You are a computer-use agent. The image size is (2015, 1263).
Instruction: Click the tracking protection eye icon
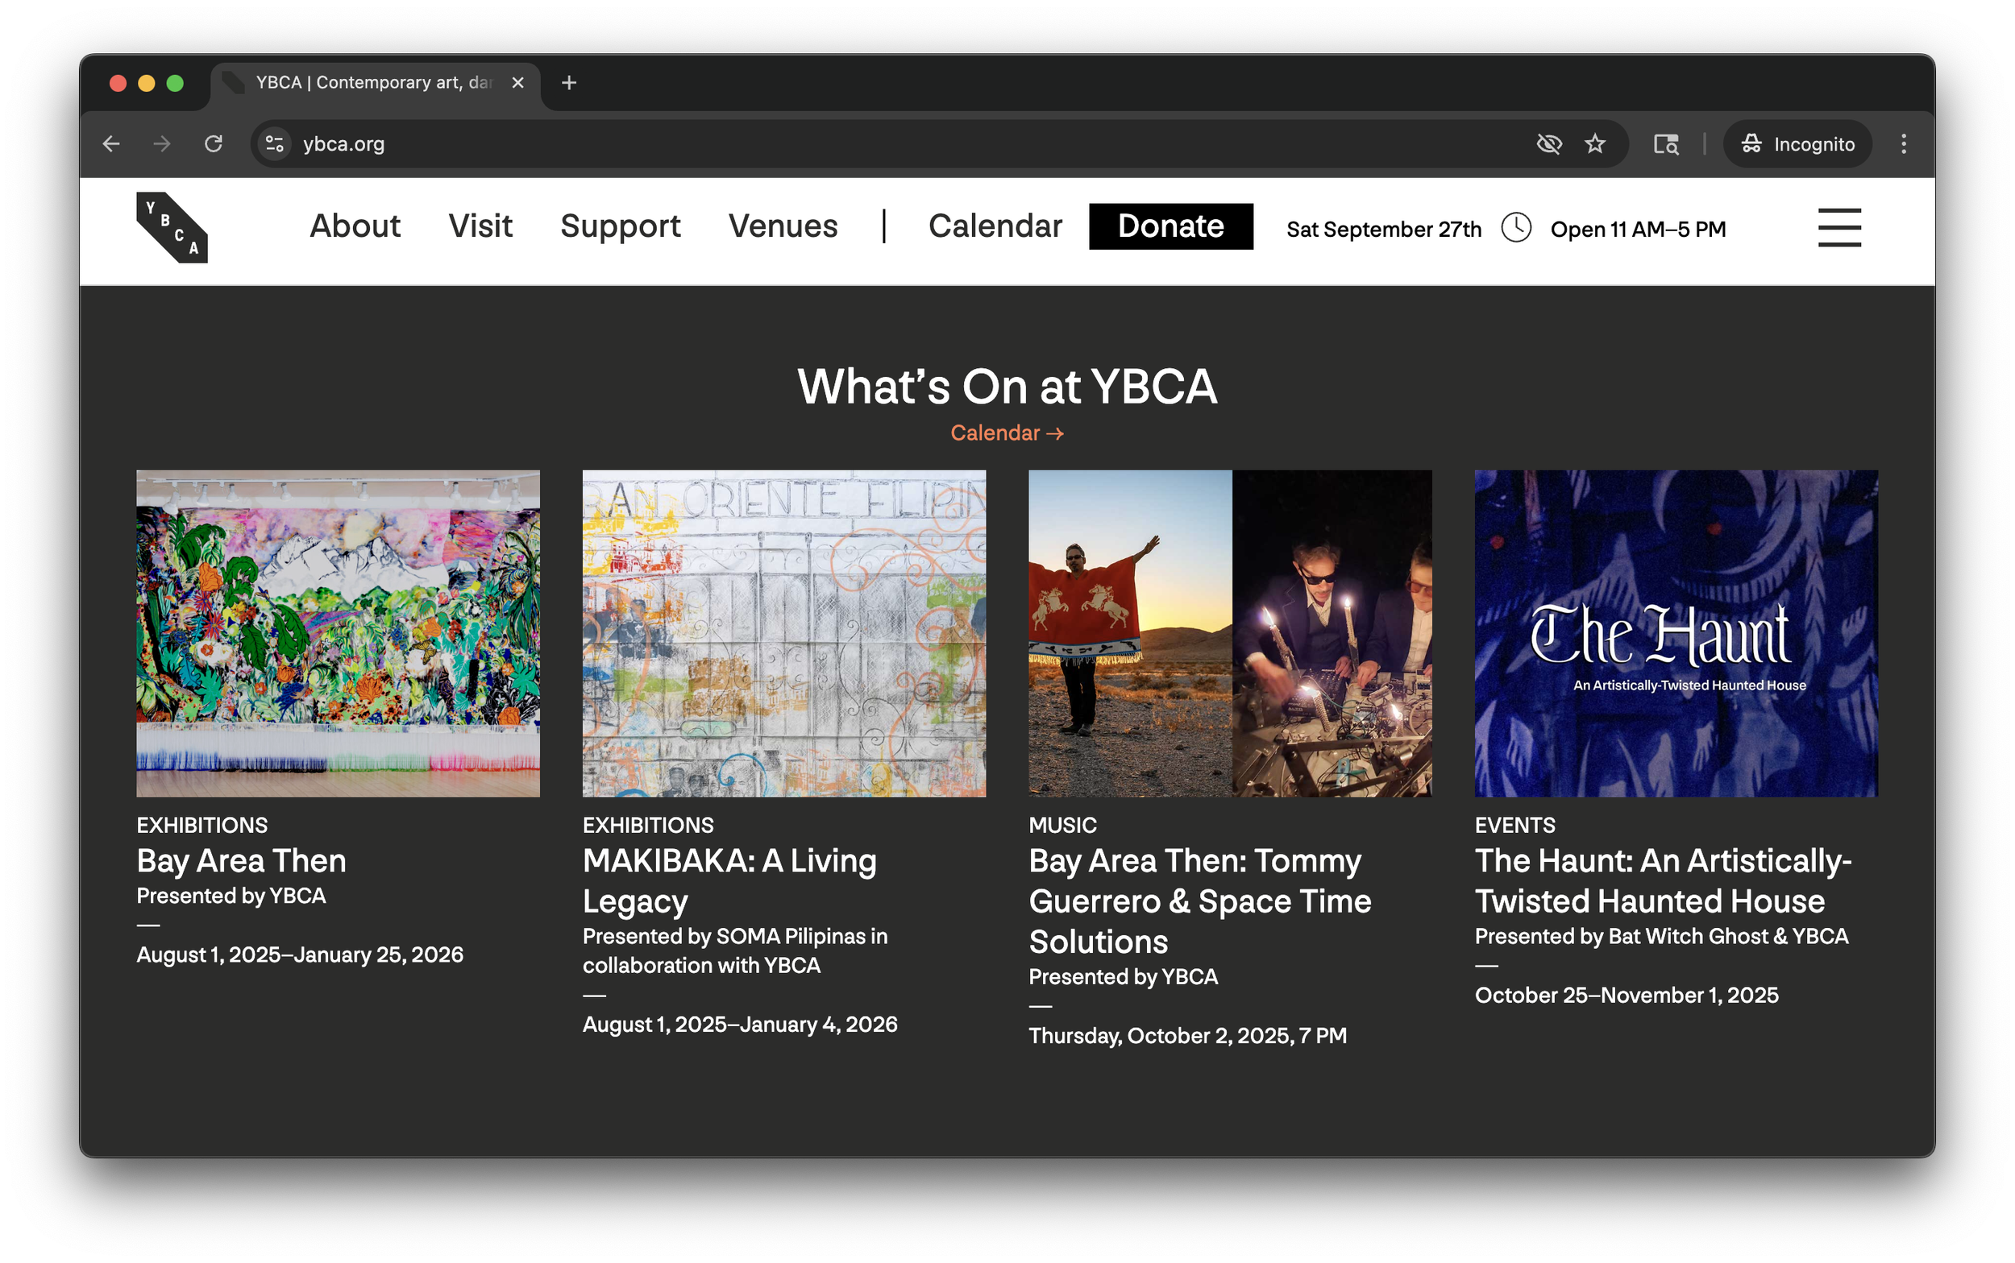[x=1548, y=143]
